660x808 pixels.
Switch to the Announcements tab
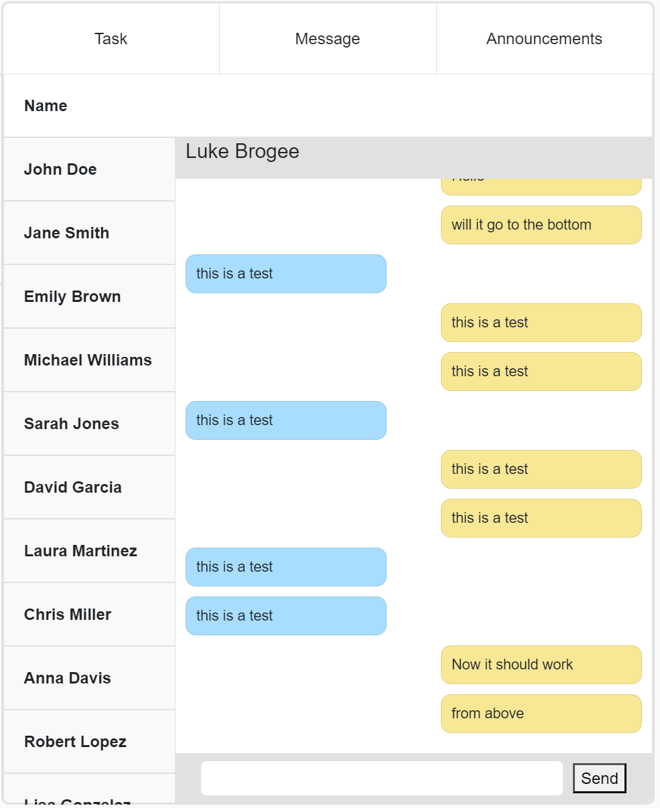click(543, 38)
